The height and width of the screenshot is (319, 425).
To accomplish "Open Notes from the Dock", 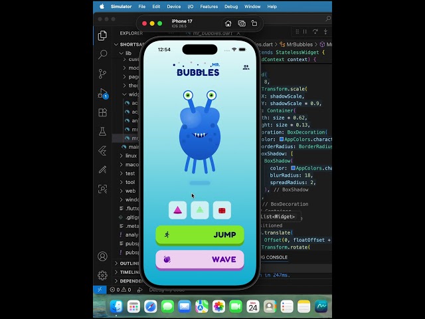I will point(304,307).
